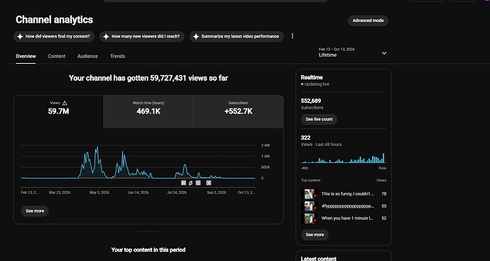
Task: Select the Watch time (hours) metric card
Action: click(x=148, y=111)
